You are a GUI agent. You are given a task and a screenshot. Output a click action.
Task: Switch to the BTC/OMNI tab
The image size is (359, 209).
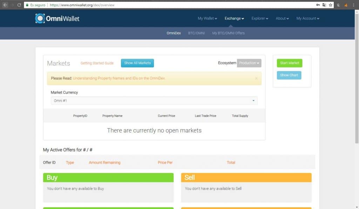pyautogui.click(x=196, y=33)
